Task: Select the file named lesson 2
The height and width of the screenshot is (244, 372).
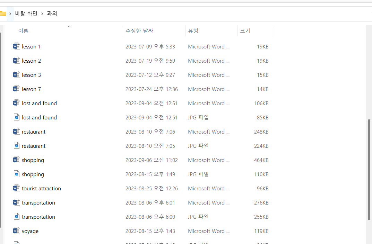Action: [x=31, y=61]
